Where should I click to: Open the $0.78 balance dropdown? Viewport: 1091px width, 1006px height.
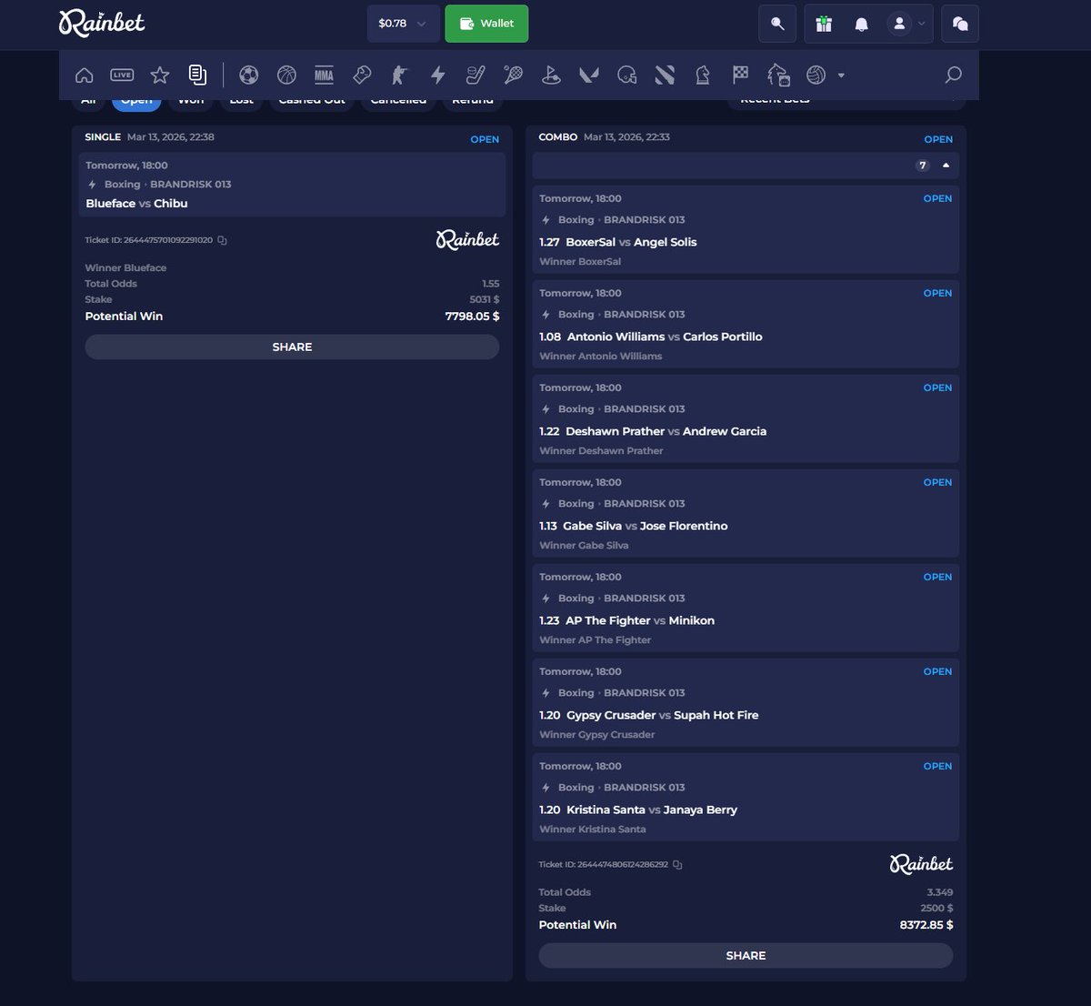[404, 24]
